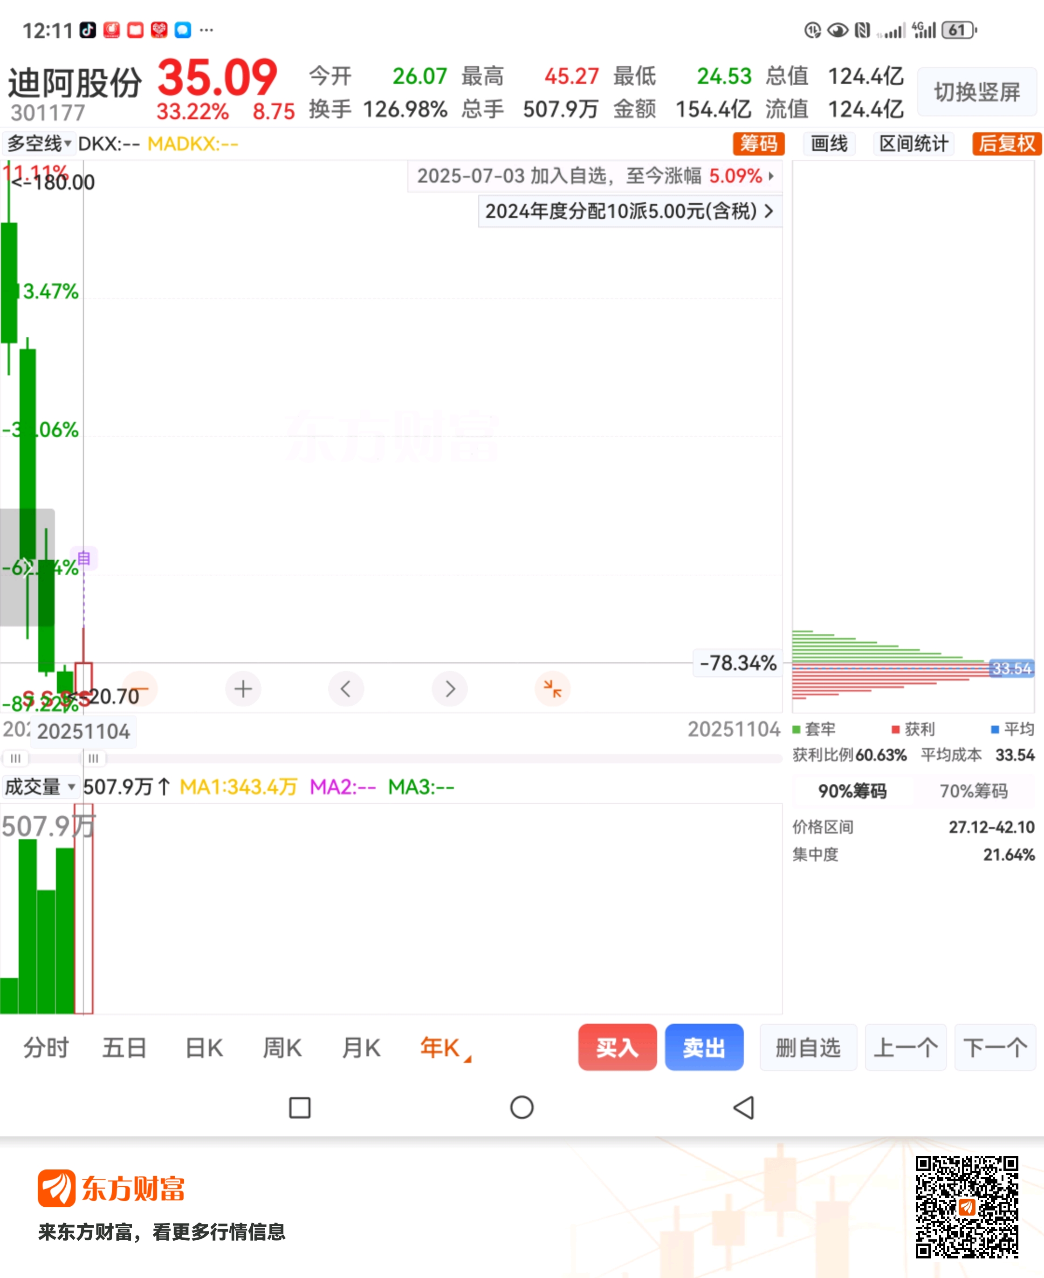Viewport: 1044px width, 1278px height.
Task: Click the 切换竖屏 orientation switch button
Action: click(976, 92)
